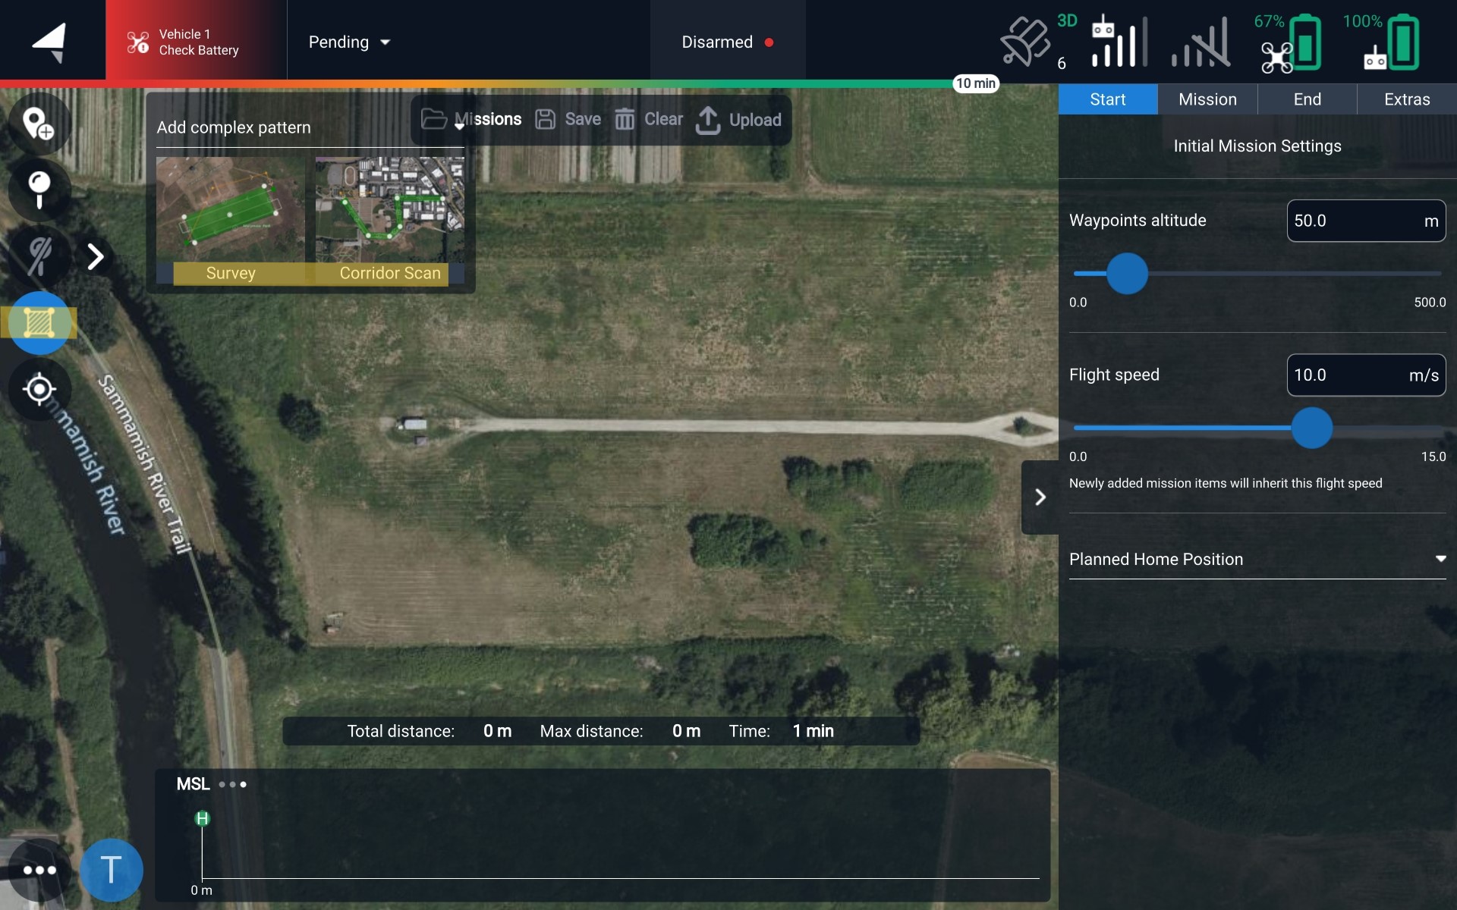
Task: Open the GPS satellite status icon
Action: tap(1026, 42)
